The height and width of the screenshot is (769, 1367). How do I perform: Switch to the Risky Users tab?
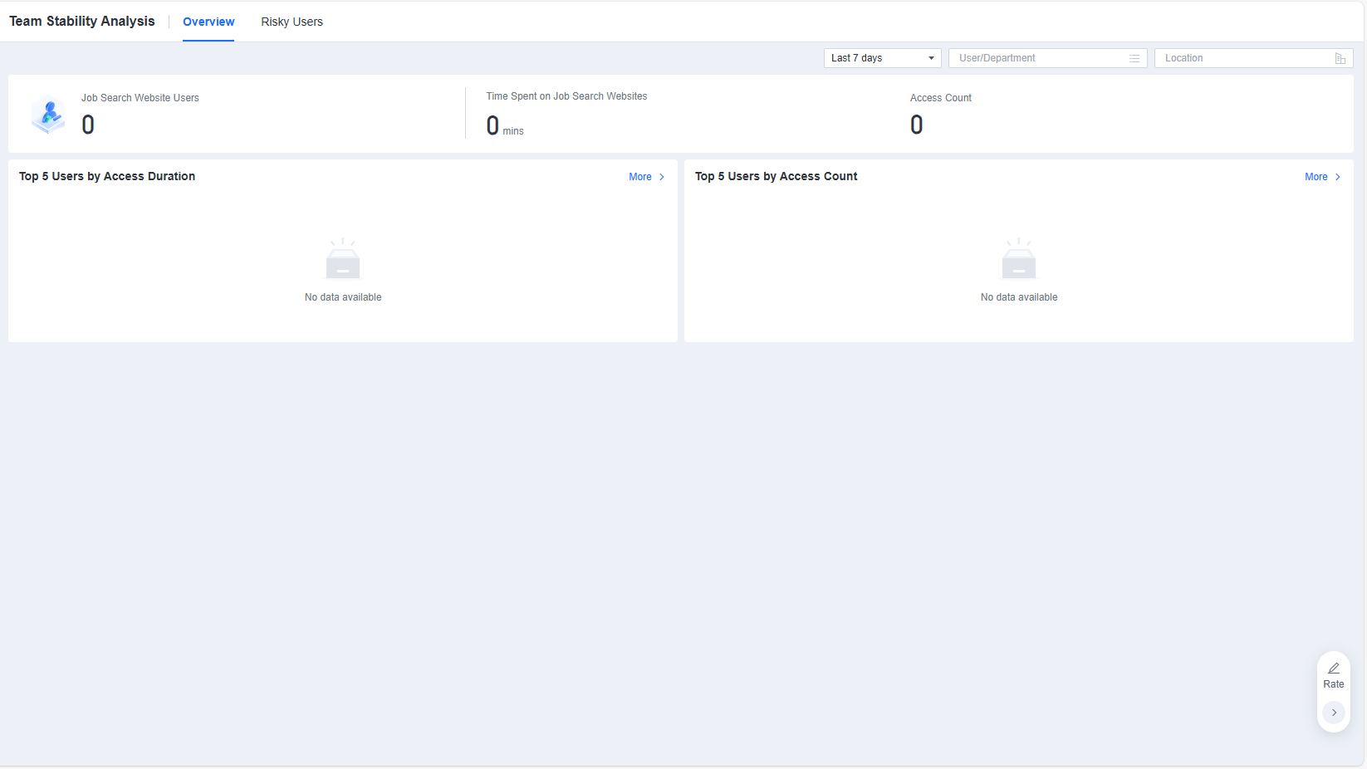pos(292,22)
